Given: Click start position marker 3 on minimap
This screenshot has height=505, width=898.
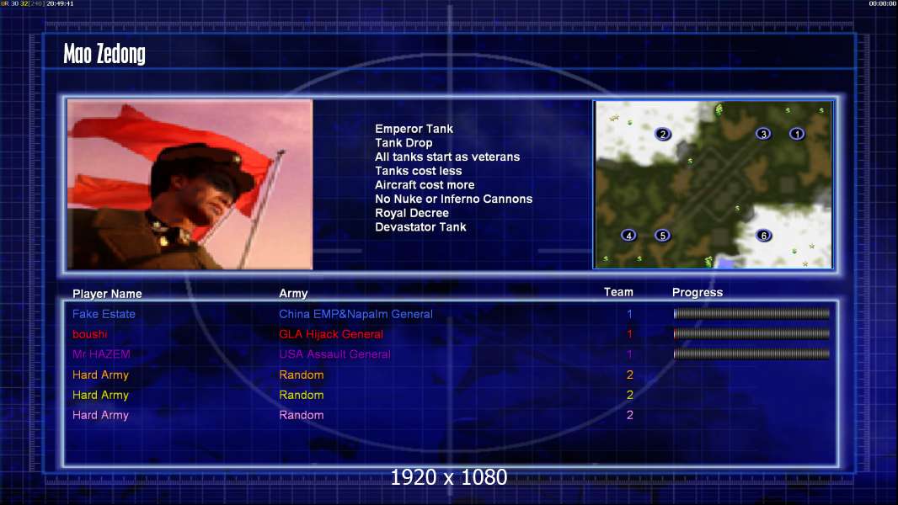Looking at the screenshot, I should pos(763,134).
